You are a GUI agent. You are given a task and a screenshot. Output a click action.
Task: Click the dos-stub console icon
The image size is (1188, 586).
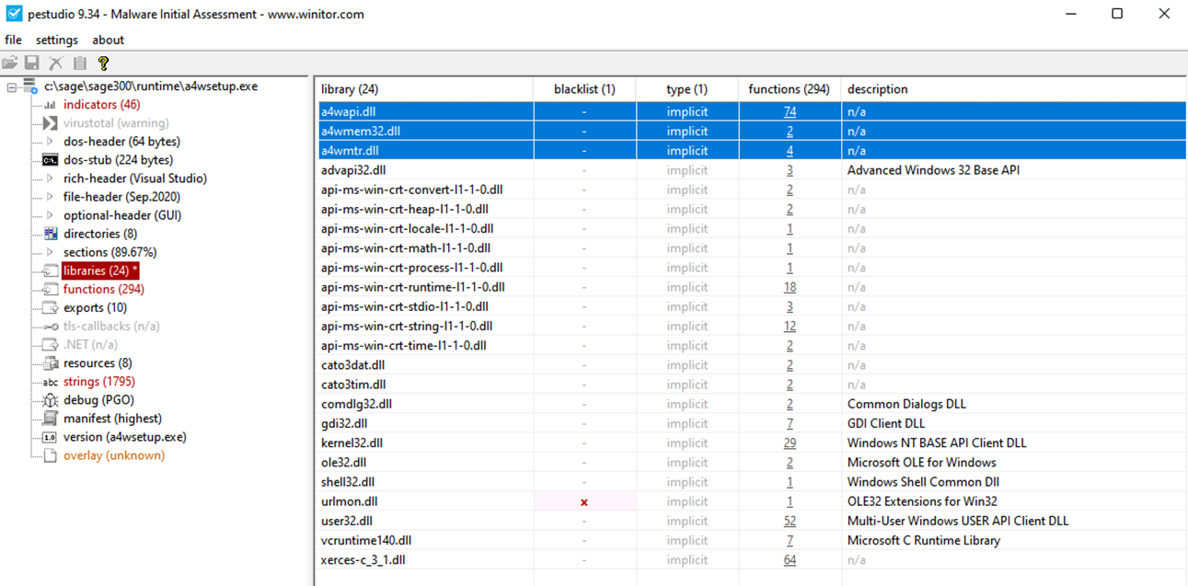tap(50, 160)
